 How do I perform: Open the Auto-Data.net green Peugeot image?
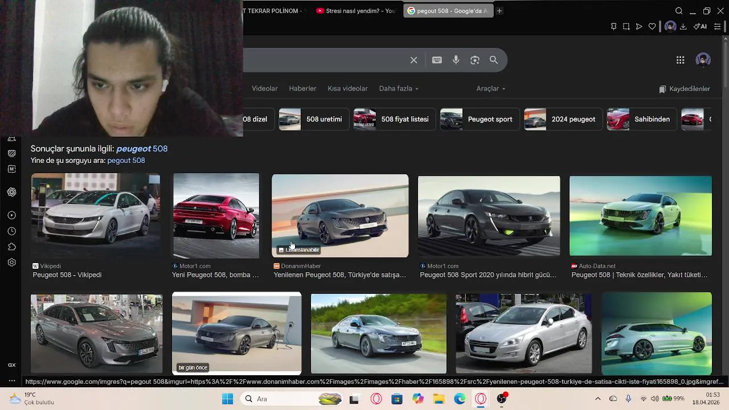[640, 216]
